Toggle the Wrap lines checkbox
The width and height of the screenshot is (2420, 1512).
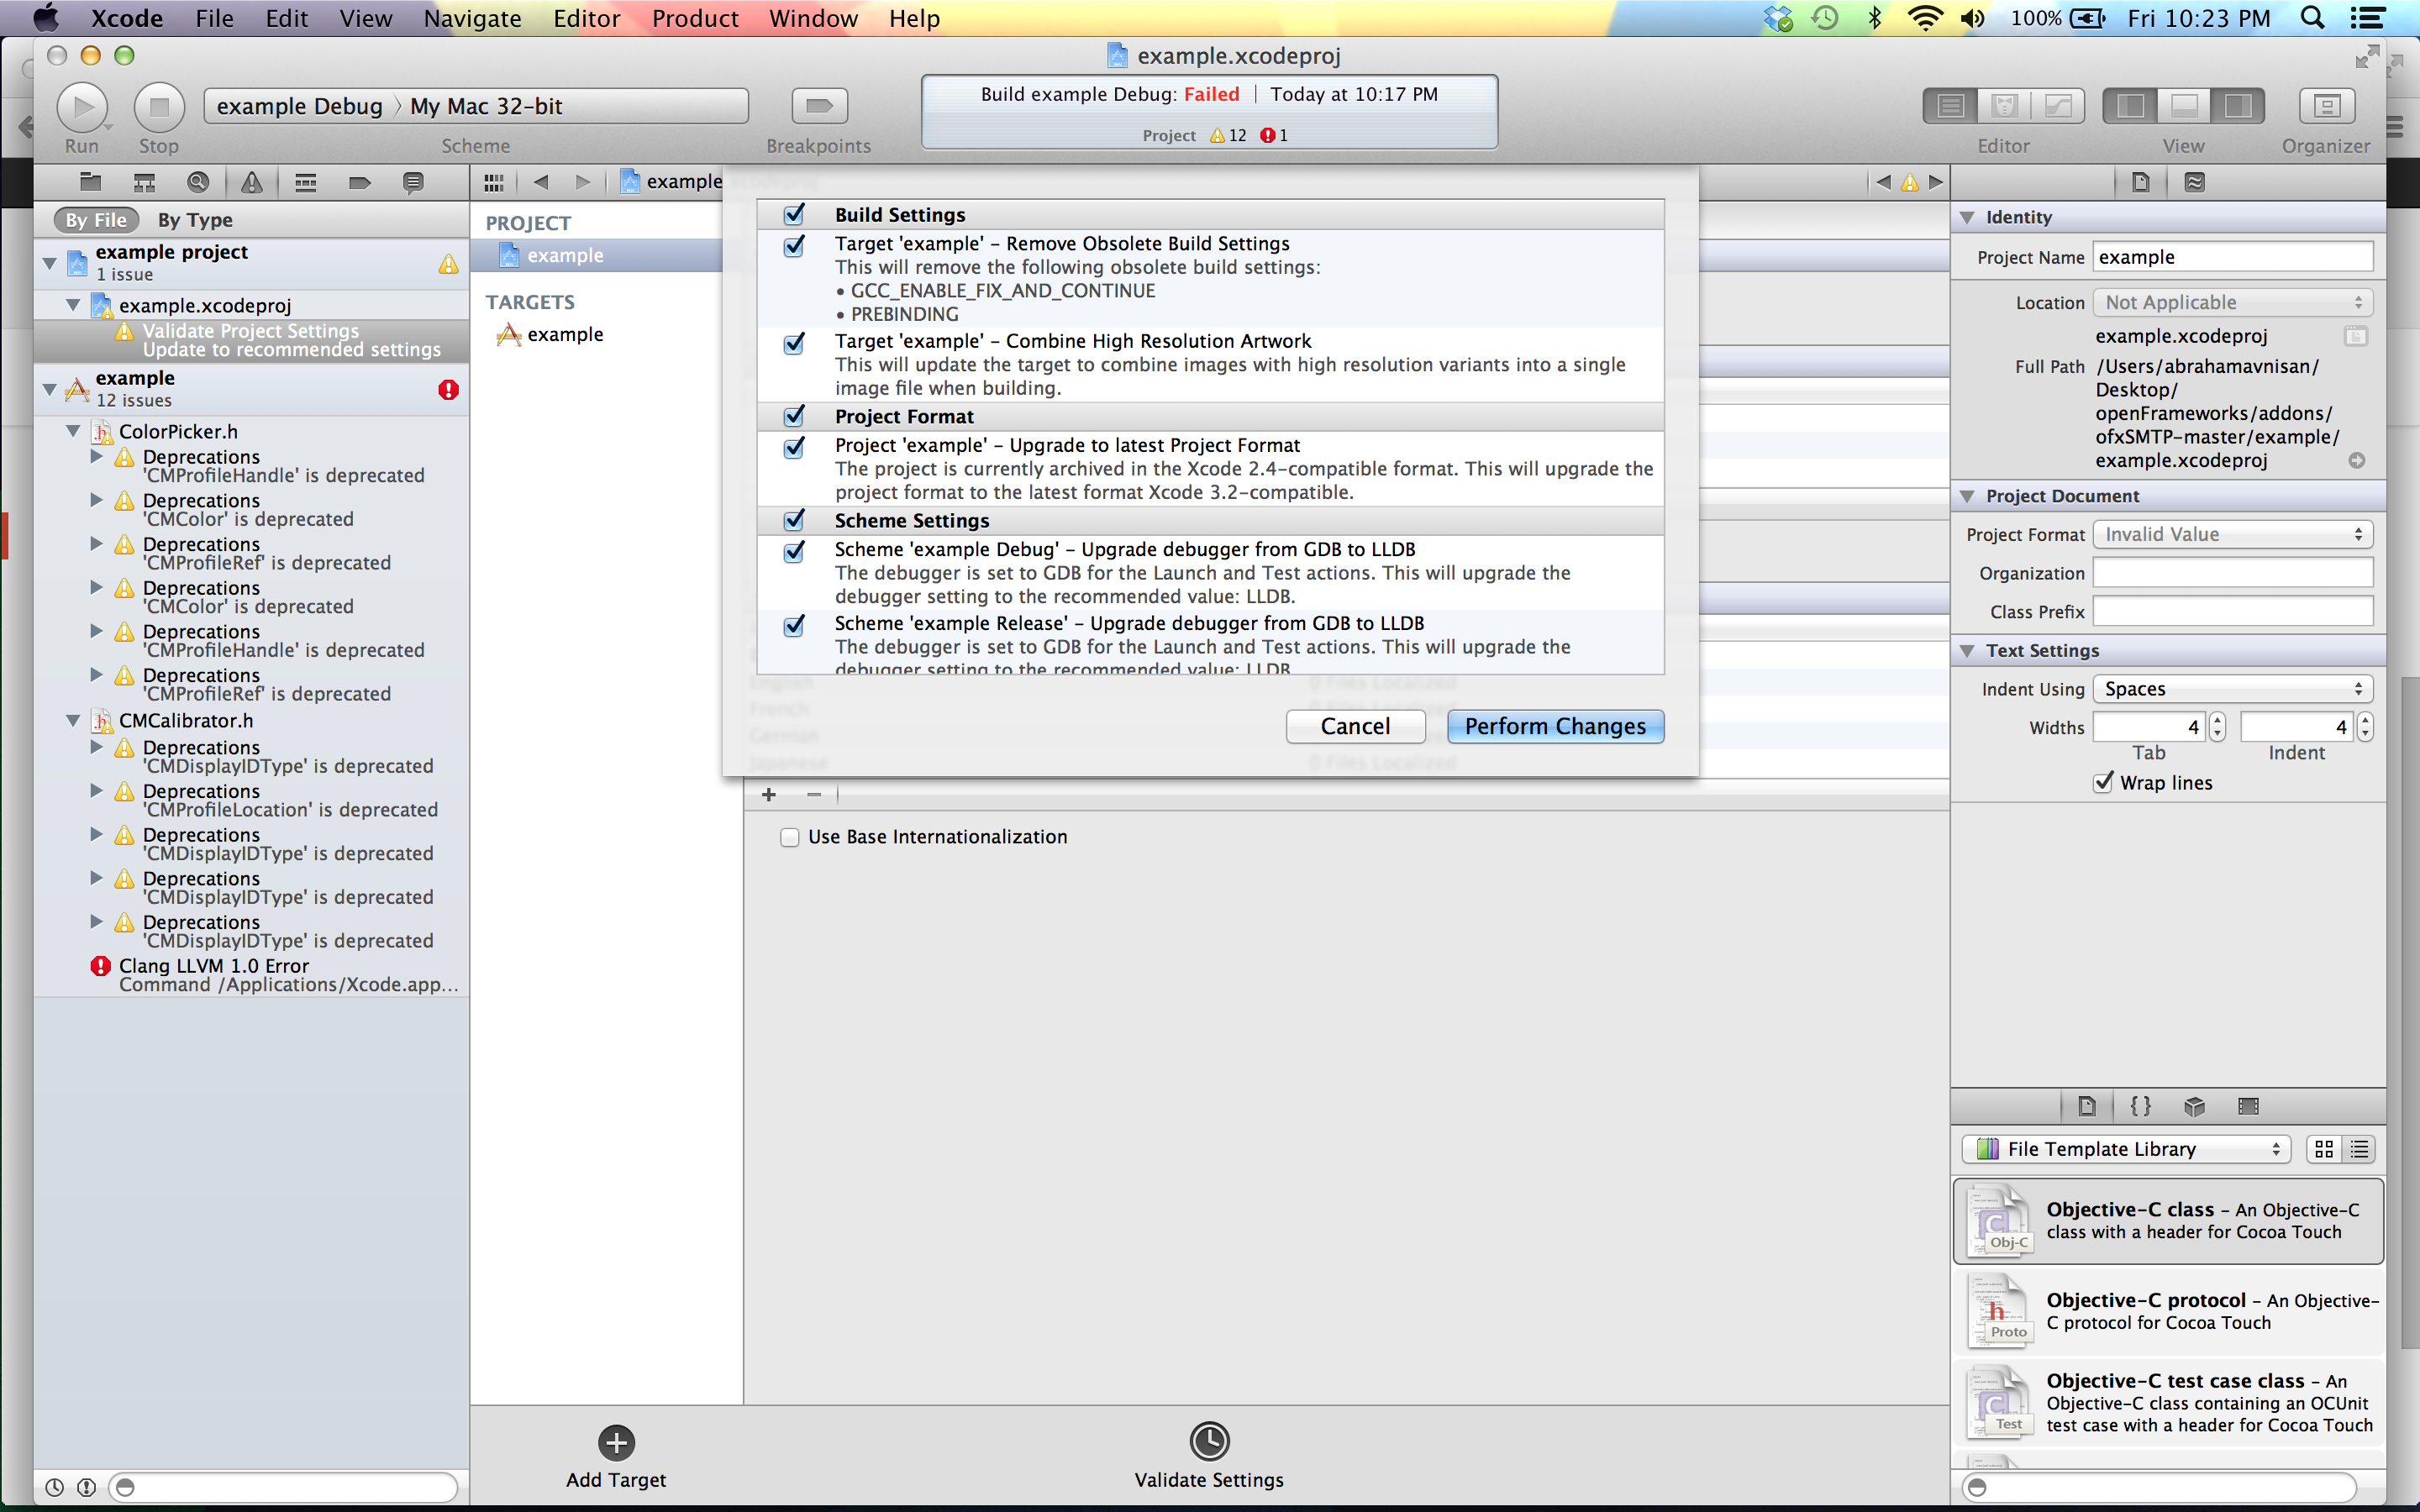(2103, 782)
